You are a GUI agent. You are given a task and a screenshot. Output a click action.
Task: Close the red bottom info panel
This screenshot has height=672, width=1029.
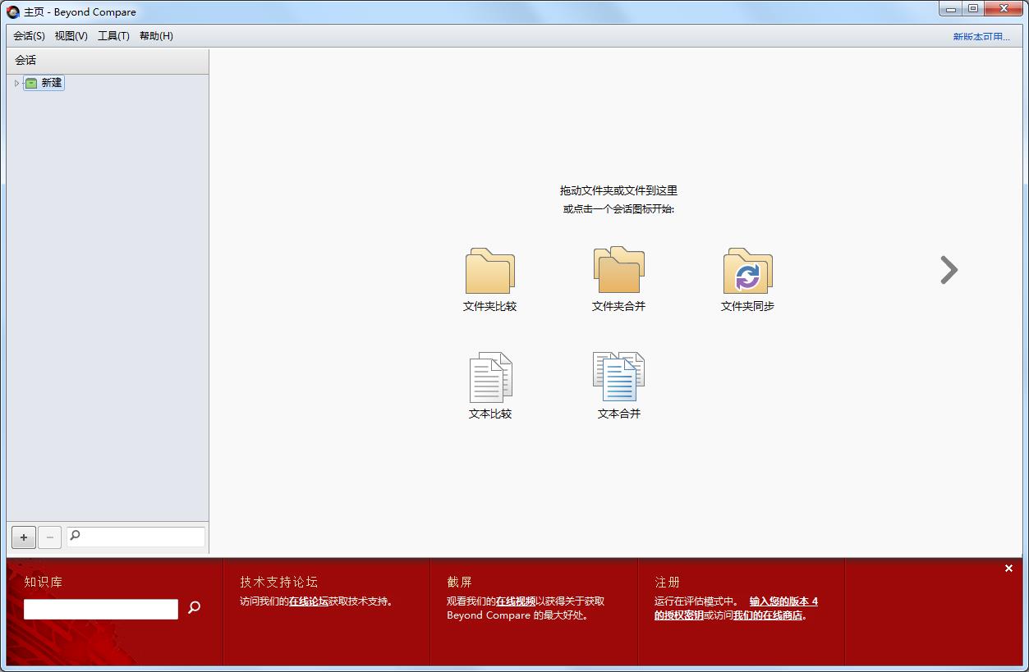pyautogui.click(x=1008, y=569)
